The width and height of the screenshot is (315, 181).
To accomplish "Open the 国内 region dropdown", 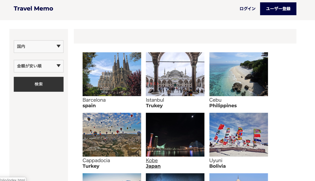I will coord(39,46).
